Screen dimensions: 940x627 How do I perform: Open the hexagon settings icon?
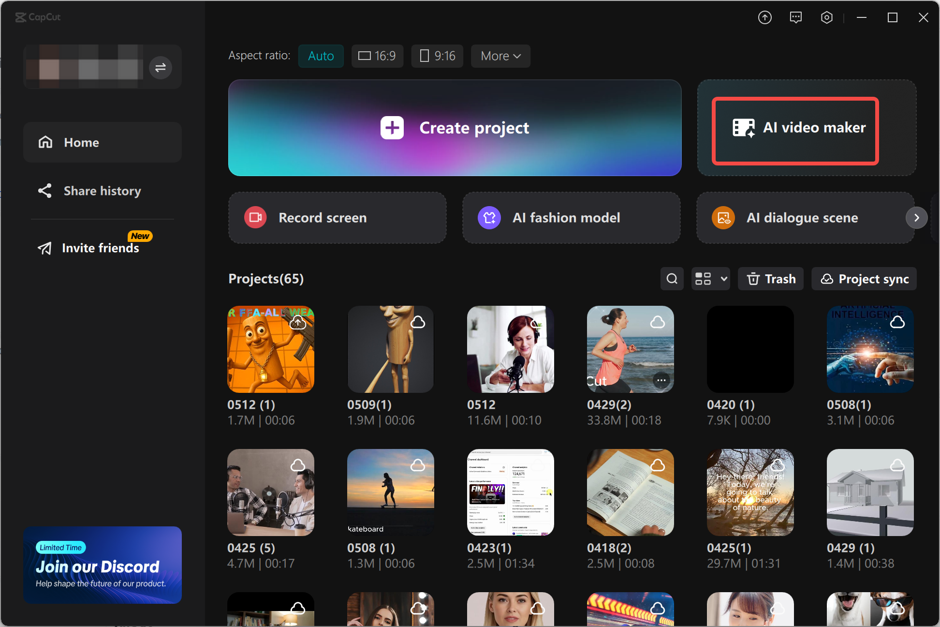pos(826,18)
